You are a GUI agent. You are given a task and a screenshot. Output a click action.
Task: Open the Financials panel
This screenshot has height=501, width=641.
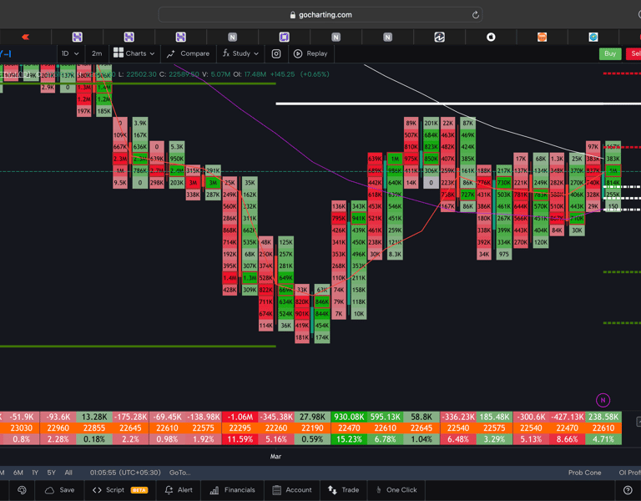[x=232, y=490]
